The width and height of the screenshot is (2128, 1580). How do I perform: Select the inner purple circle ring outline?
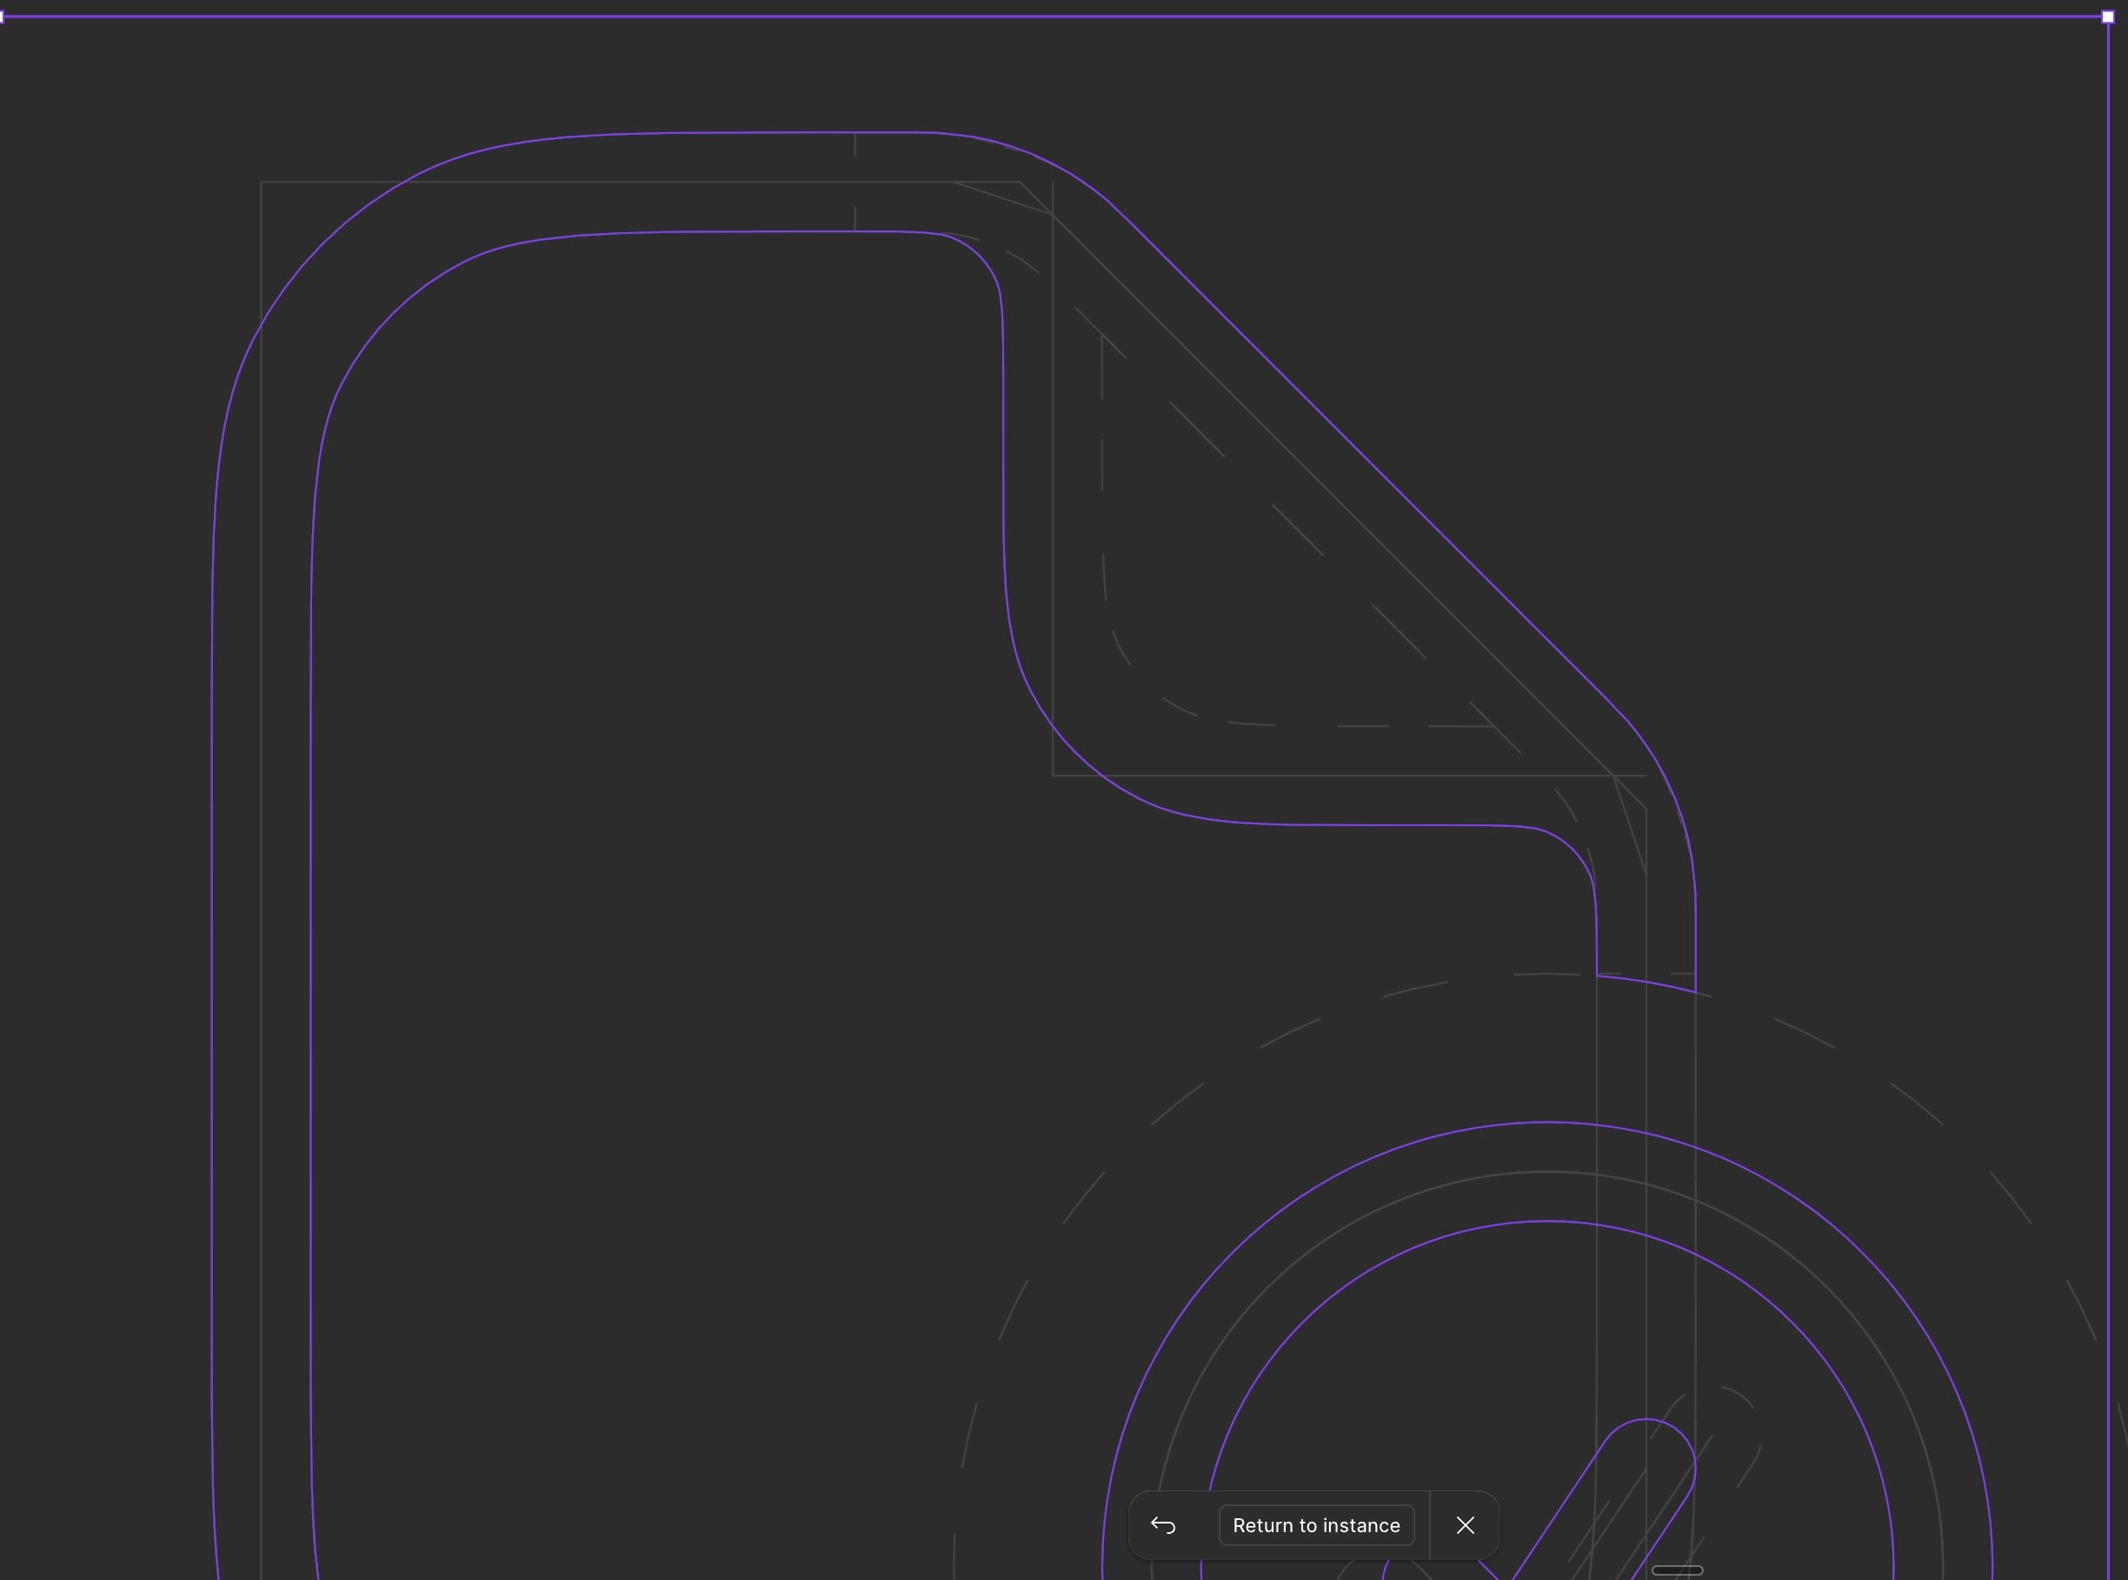(x=1546, y=1222)
